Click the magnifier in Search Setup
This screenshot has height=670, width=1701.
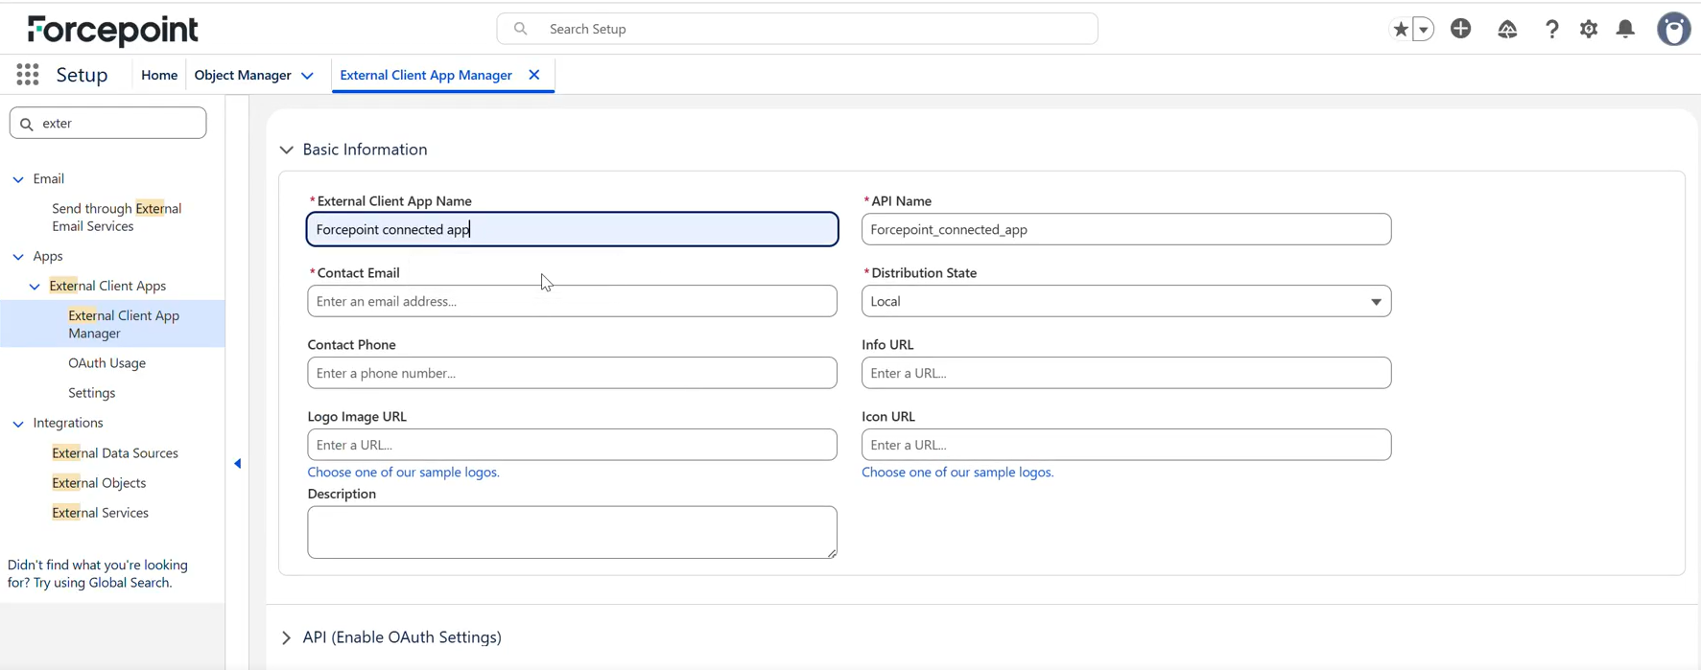[521, 29]
